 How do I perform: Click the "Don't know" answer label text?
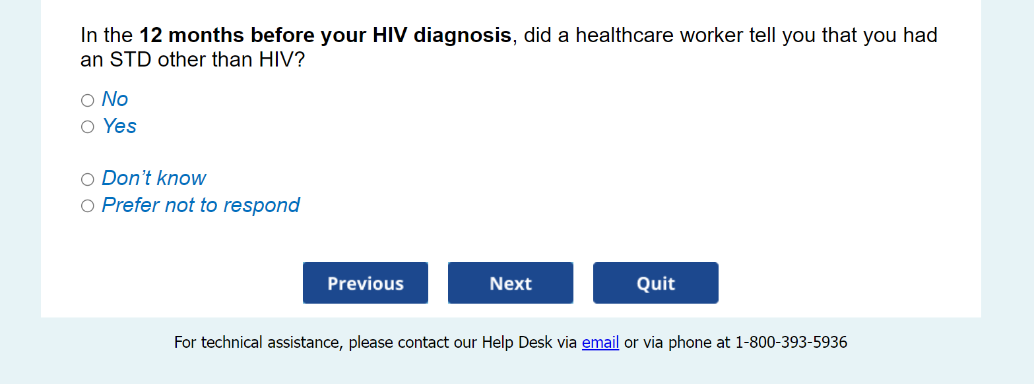154,178
